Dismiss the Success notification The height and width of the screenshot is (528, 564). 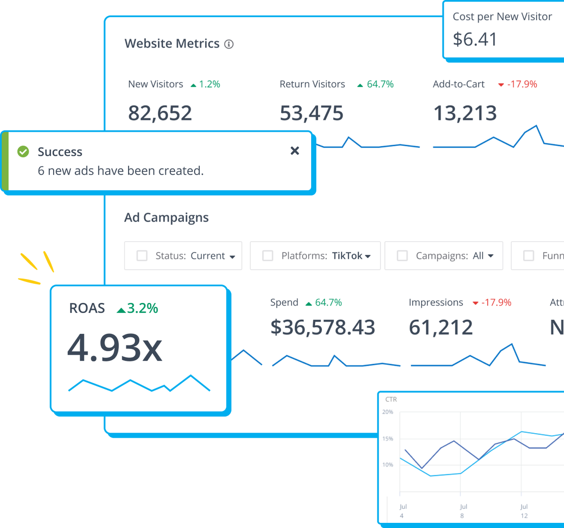295,151
